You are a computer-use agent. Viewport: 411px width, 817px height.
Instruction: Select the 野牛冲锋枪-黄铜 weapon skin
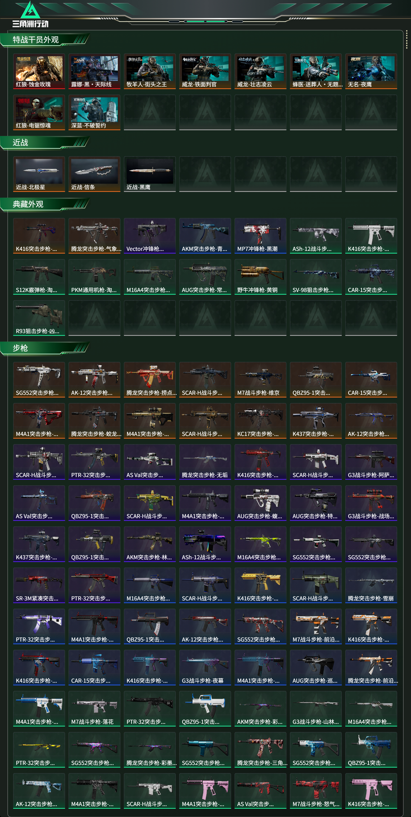[x=261, y=277]
